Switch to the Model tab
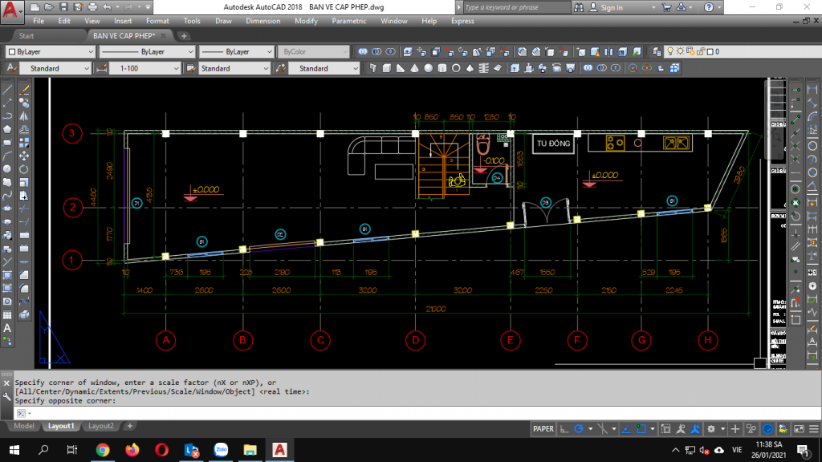Viewport: 822px width, 462px height. click(x=23, y=426)
